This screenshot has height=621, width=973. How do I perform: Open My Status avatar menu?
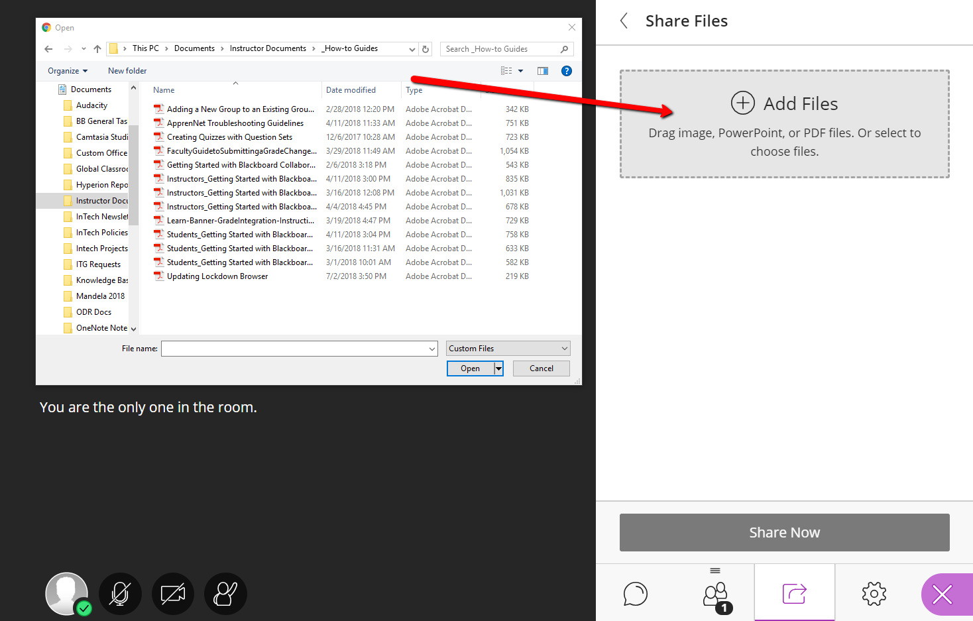[x=67, y=594]
